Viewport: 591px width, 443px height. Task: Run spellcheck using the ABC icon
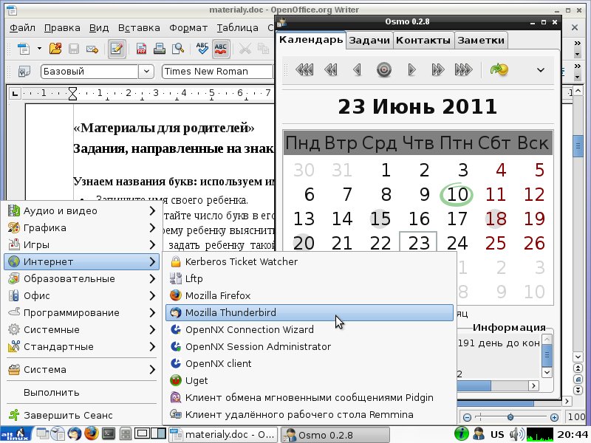[x=202, y=48]
